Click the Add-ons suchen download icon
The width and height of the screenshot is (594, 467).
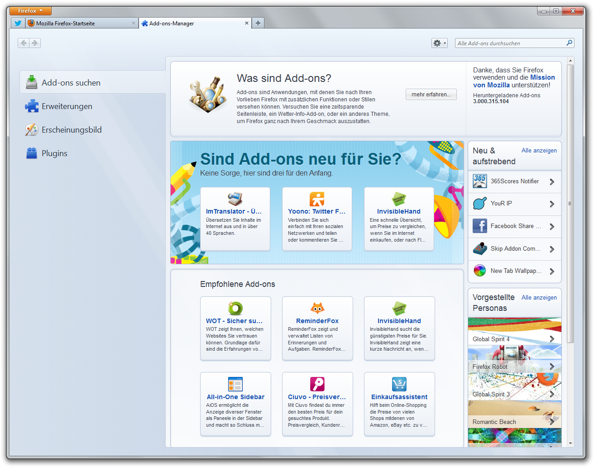tap(32, 82)
